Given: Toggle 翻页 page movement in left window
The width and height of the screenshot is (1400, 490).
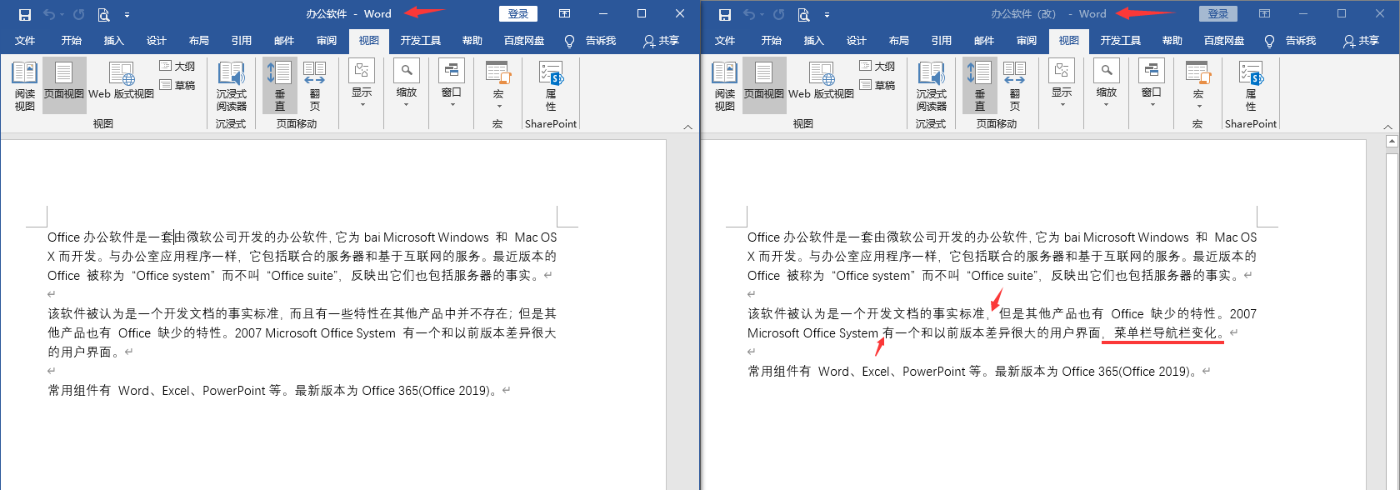Looking at the screenshot, I should click(314, 86).
